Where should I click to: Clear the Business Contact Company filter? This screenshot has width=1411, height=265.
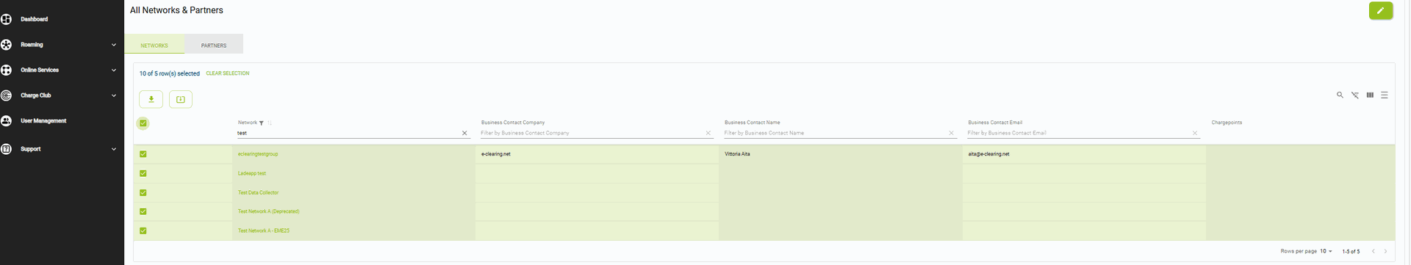(708, 134)
